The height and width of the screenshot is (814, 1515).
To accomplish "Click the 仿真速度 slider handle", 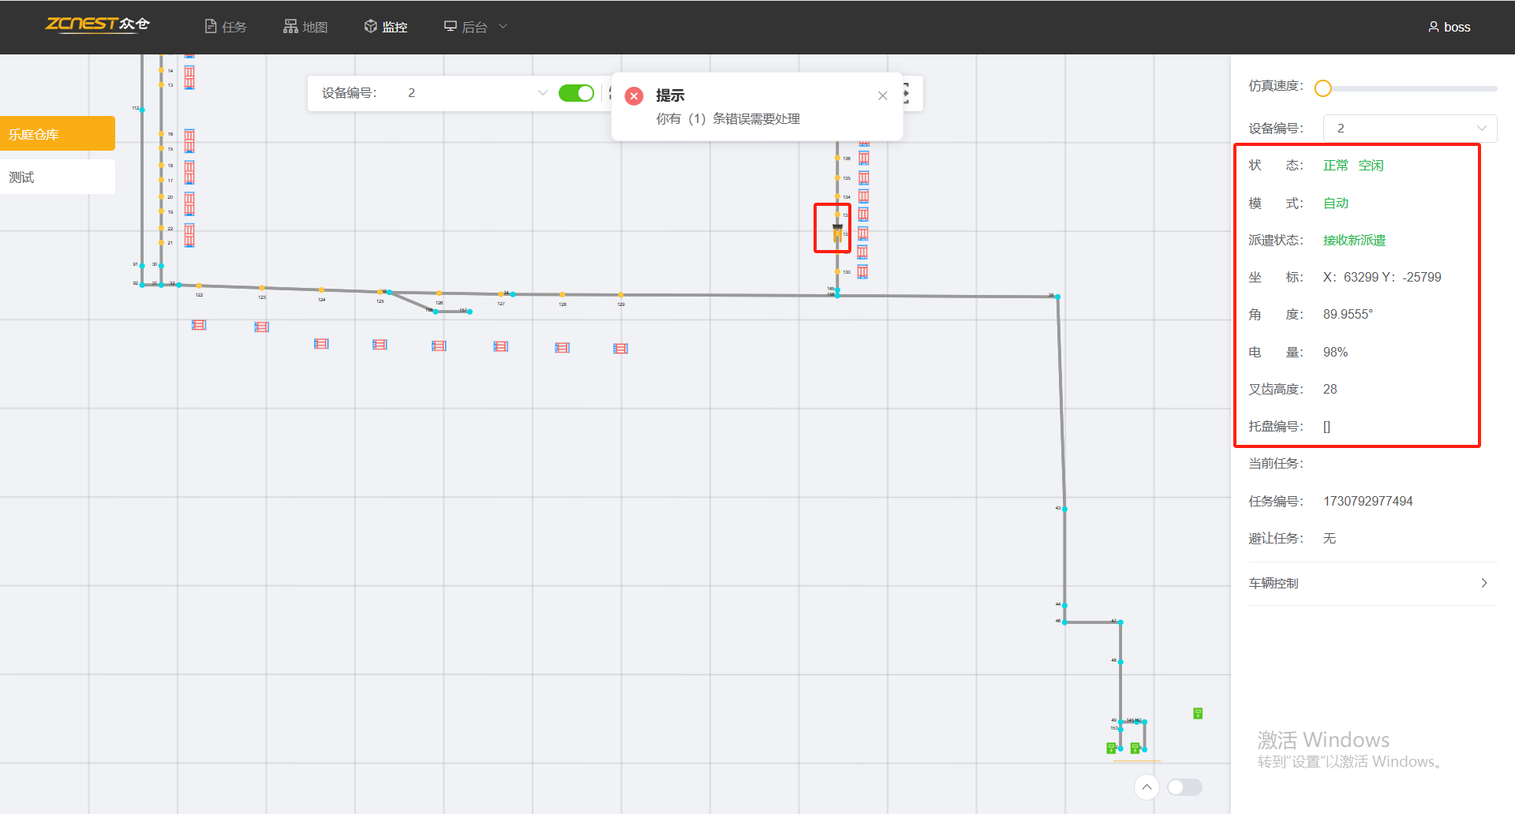I will pos(1323,88).
